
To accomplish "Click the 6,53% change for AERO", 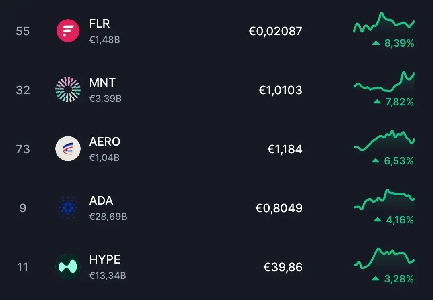I will (x=399, y=161).
